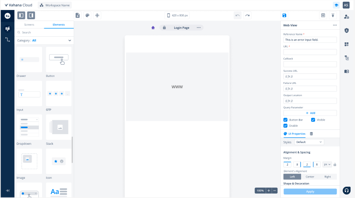This screenshot has height=198, width=355.
Task: Open the learning graduation cap icon
Action: pos(337,5)
